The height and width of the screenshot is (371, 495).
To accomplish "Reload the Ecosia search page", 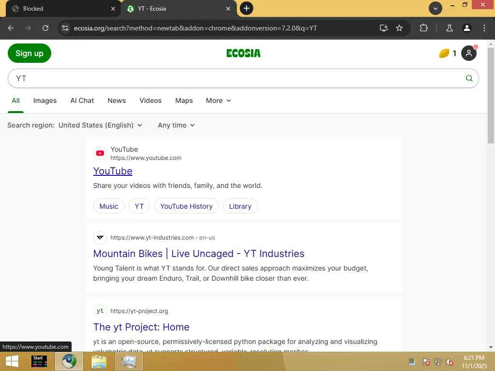I will [x=45, y=28].
